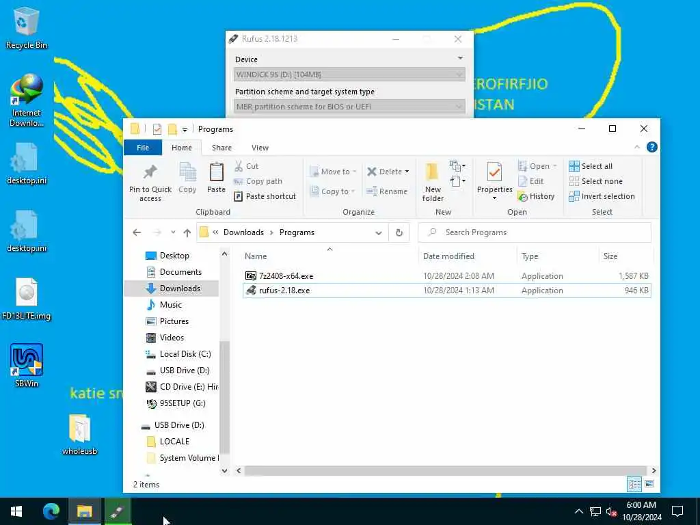The image size is (700, 525).
Task: Open the Copy to dropdown
Action: tap(333, 191)
